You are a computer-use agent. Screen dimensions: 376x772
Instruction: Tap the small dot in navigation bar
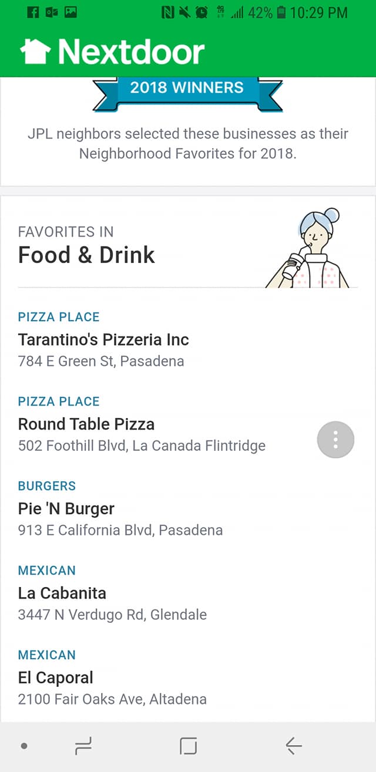tap(24, 746)
